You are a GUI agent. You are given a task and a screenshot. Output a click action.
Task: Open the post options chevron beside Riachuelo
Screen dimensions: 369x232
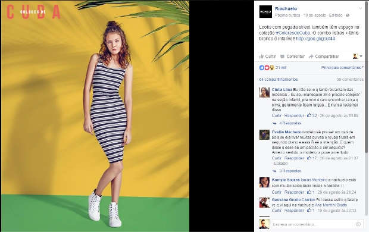[360, 8]
